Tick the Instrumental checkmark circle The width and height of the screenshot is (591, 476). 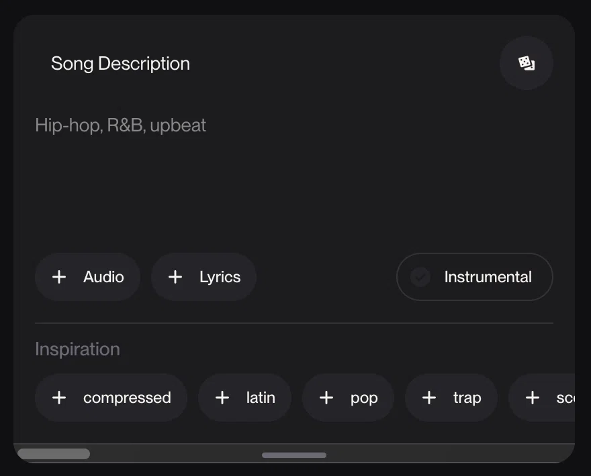[x=420, y=278]
